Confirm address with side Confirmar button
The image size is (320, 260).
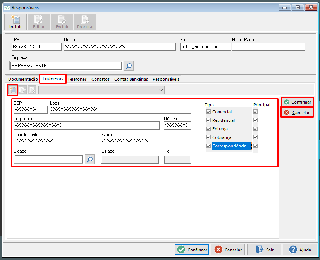coord(298,102)
